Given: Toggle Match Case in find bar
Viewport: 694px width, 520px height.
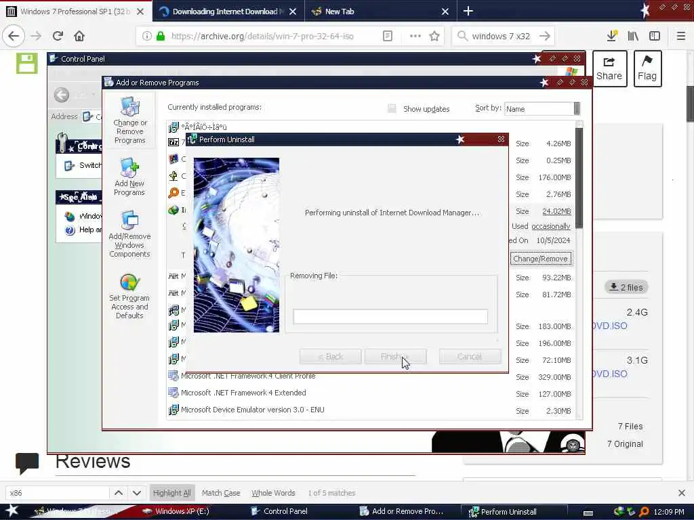Looking at the screenshot, I should pos(221,493).
